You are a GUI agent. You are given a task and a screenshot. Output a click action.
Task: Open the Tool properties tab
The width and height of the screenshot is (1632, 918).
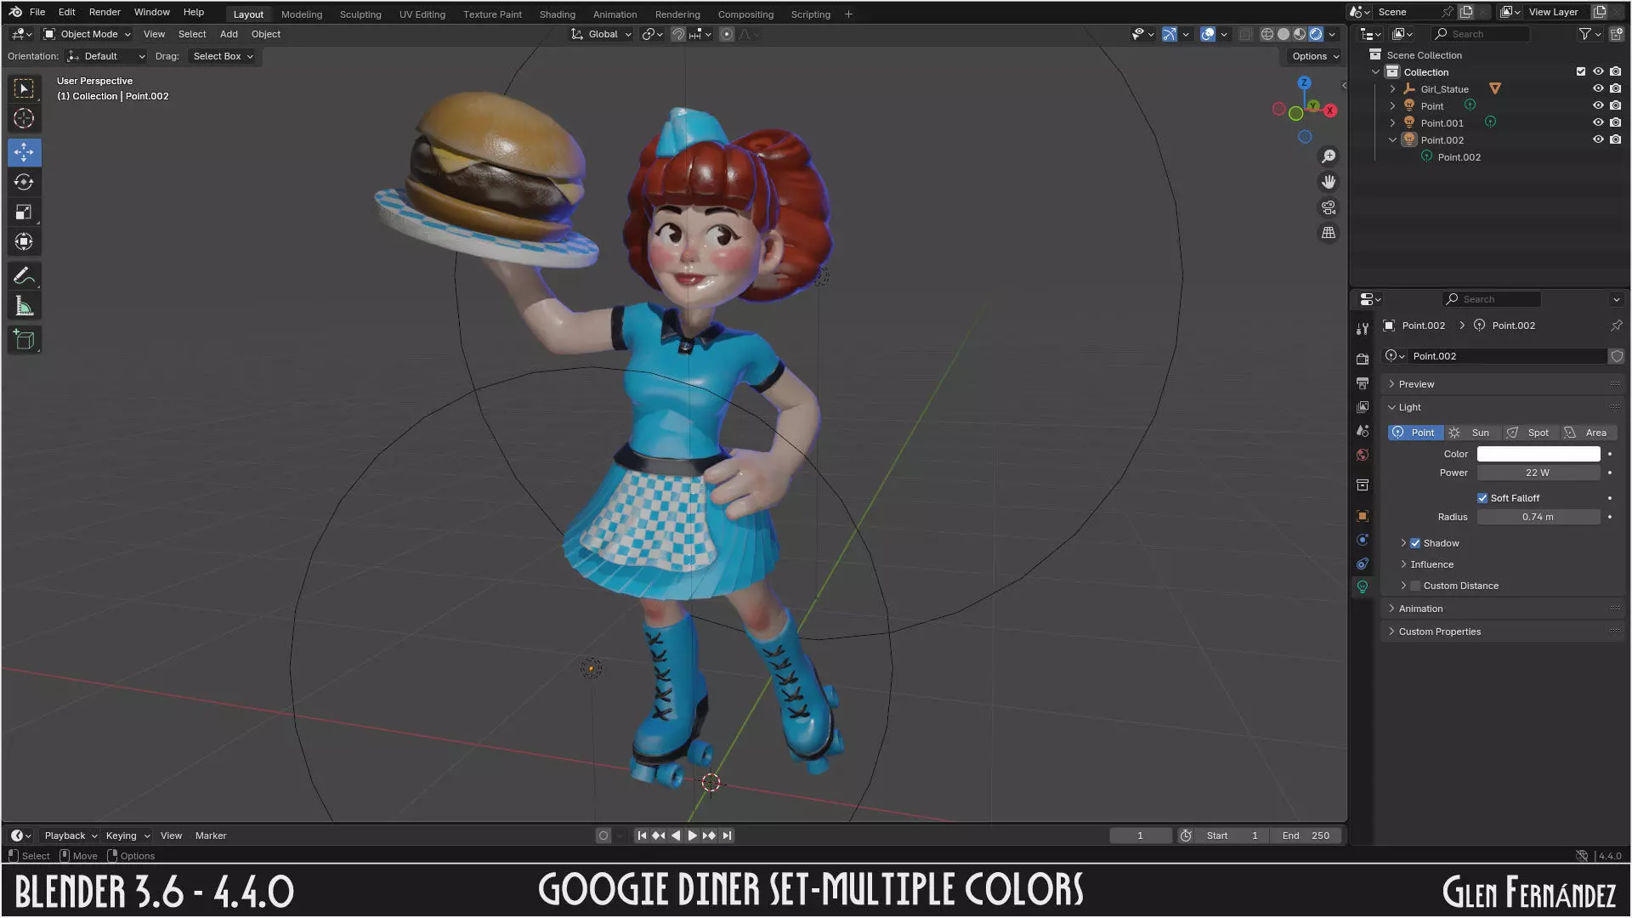pos(1363,329)
